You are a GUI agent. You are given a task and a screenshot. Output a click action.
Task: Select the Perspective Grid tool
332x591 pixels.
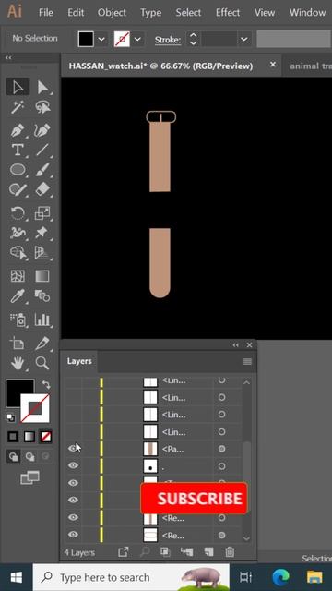coord(42,252)
